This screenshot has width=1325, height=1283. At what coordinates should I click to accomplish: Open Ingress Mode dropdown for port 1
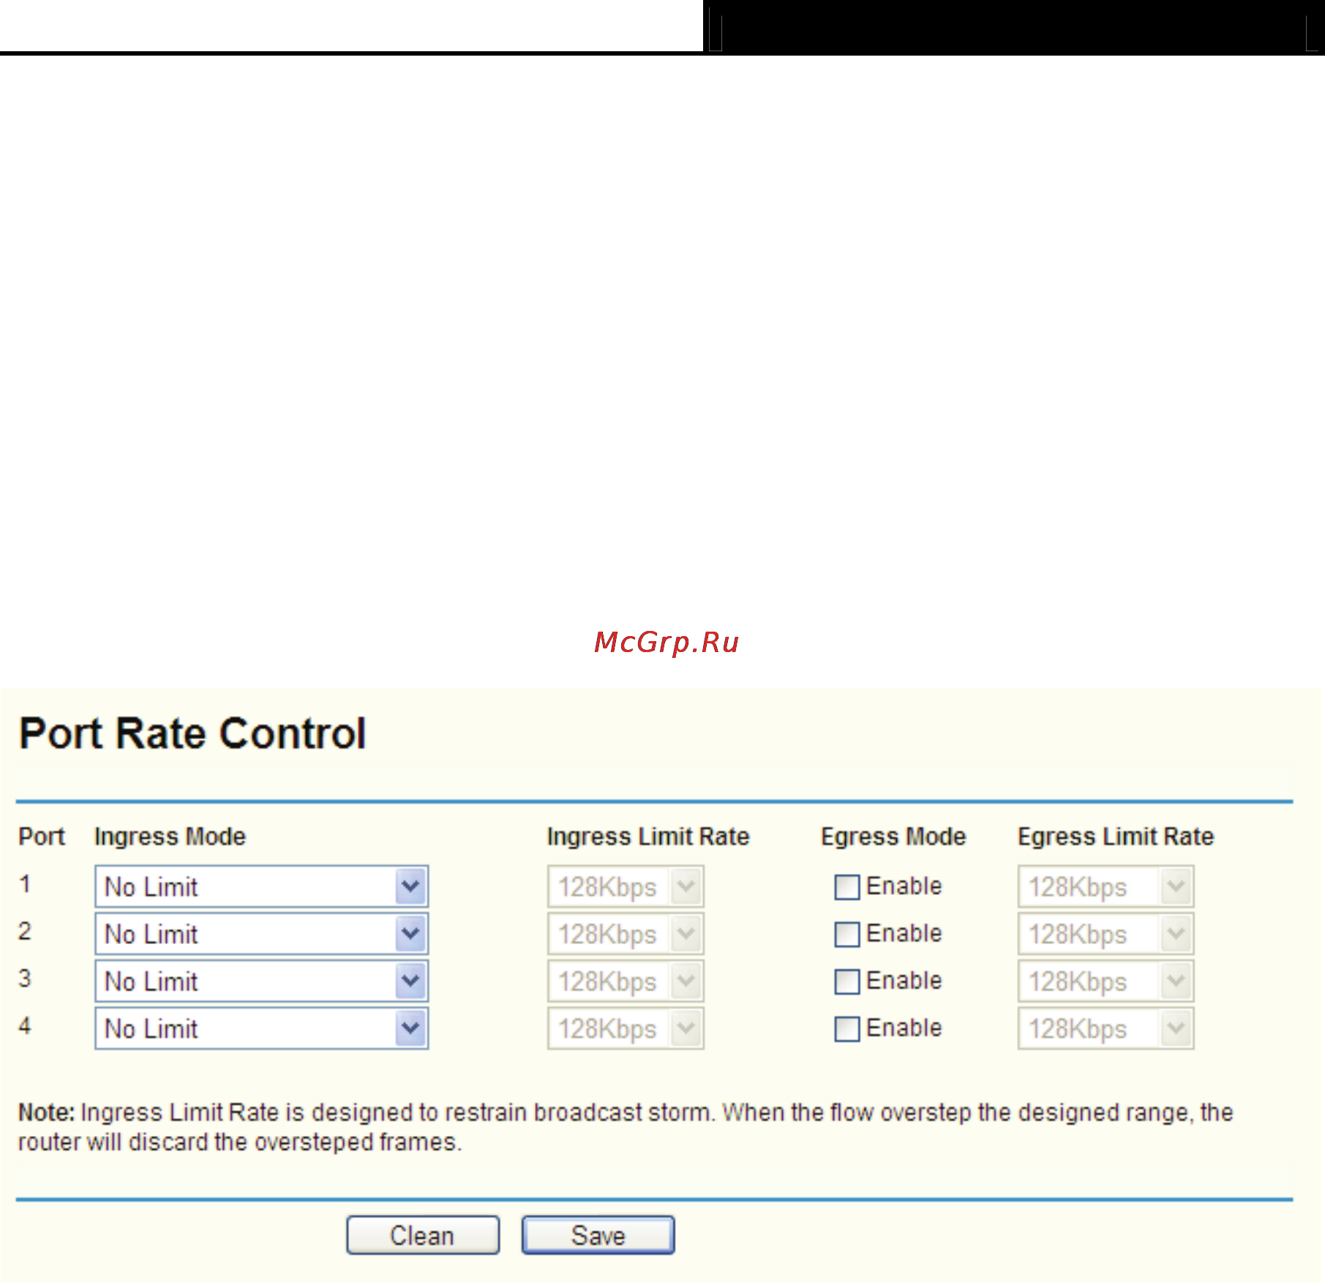[261, 886]
